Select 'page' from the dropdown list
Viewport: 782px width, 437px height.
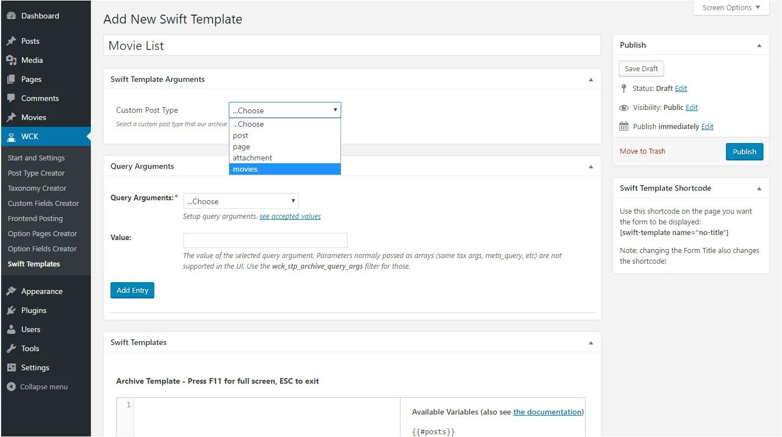[285, 146]
